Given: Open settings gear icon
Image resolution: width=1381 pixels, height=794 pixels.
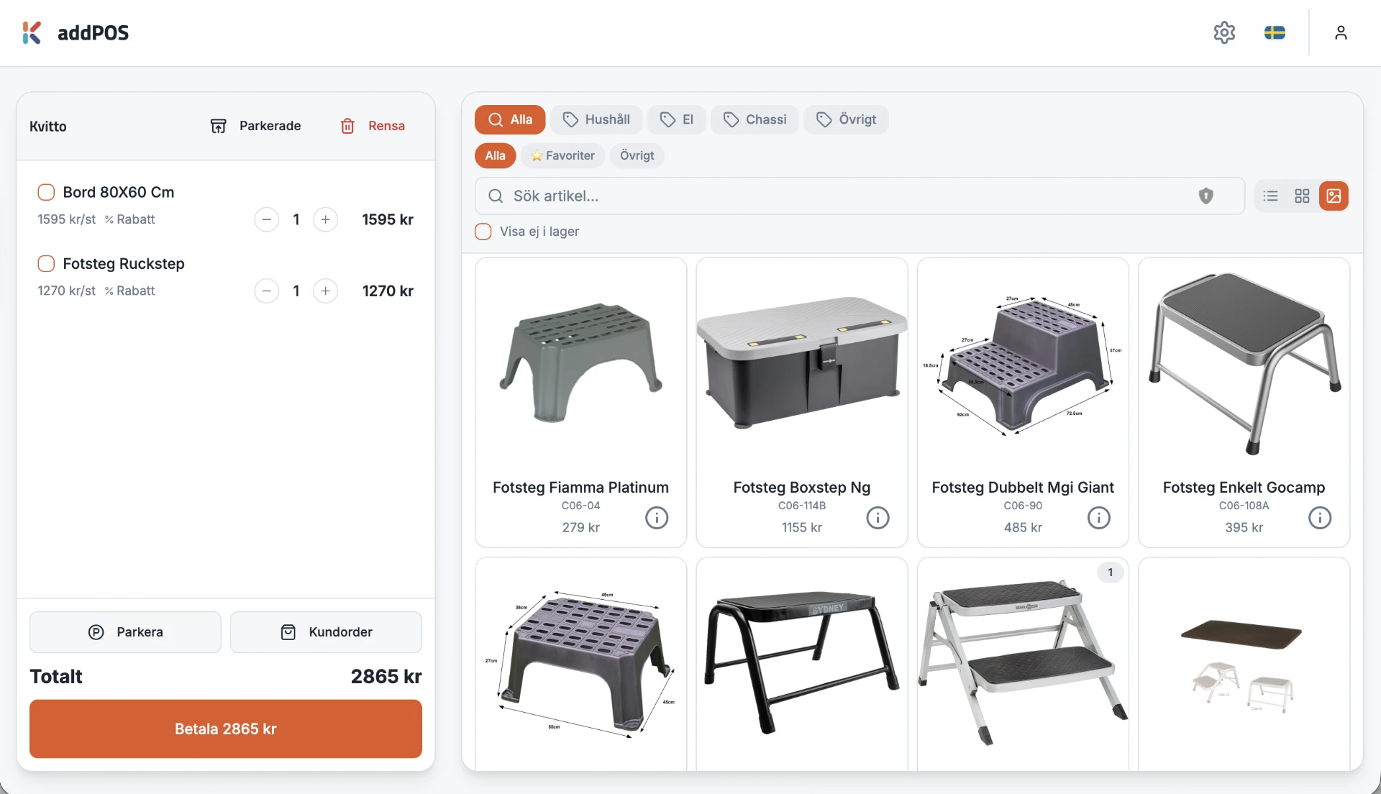Looking at the screenshot, I should pyautogui.click(x=1224, y=32).
